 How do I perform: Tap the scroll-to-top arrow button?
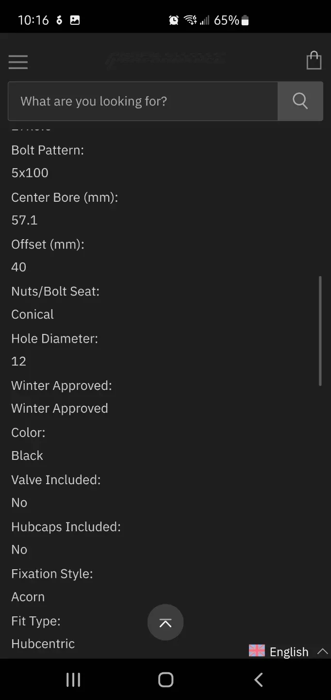pyautogui.click(x=165, y=623)
